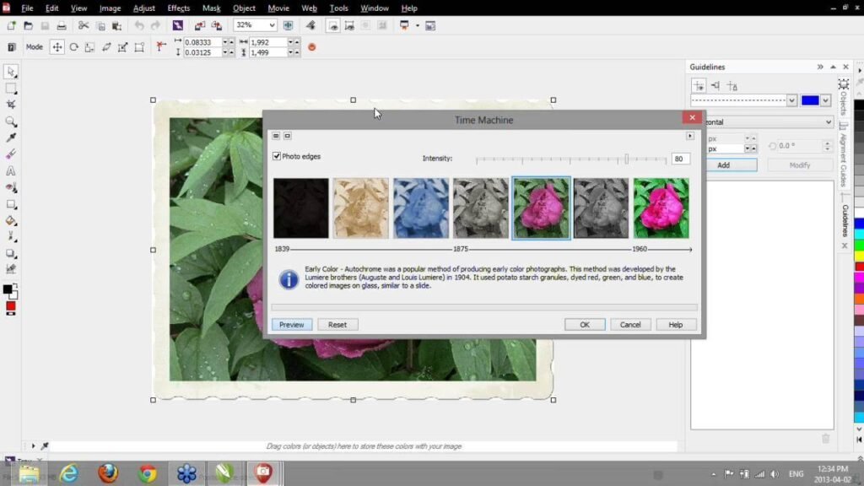
Task: Click the New document icon
Action: tap(11, 25)
